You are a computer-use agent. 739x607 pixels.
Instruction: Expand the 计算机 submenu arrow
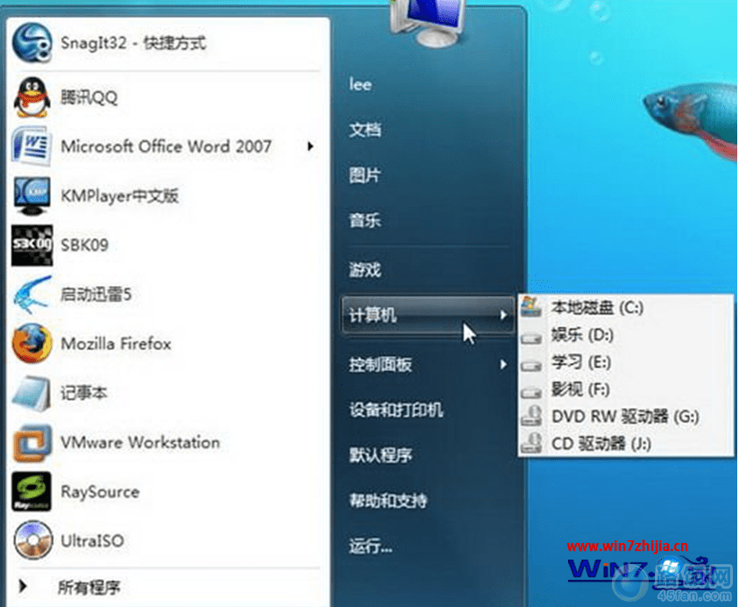tap(503, 315)
